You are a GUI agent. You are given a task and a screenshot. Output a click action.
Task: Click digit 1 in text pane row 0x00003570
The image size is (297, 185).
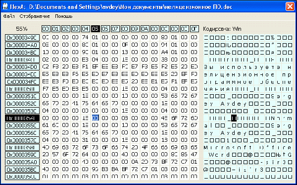click(x=228, y=140)
